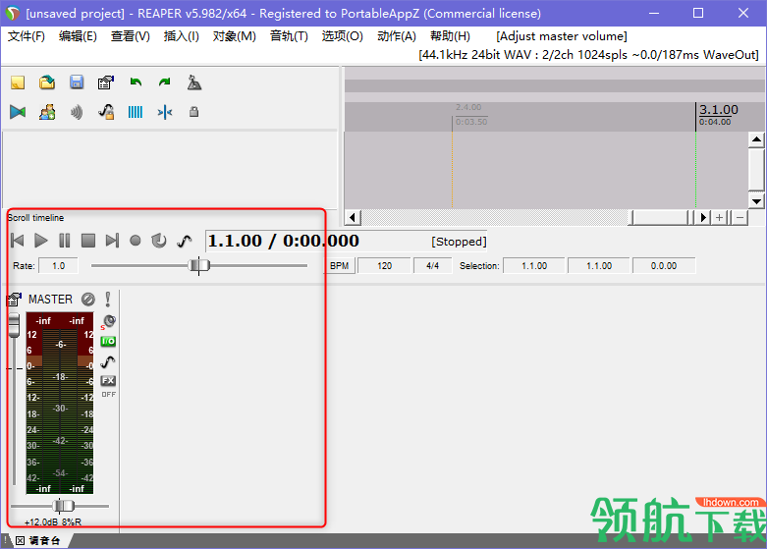This screenshot has width=767, height=549.
Task: Click the Rate value field
Action: [58, 266]
